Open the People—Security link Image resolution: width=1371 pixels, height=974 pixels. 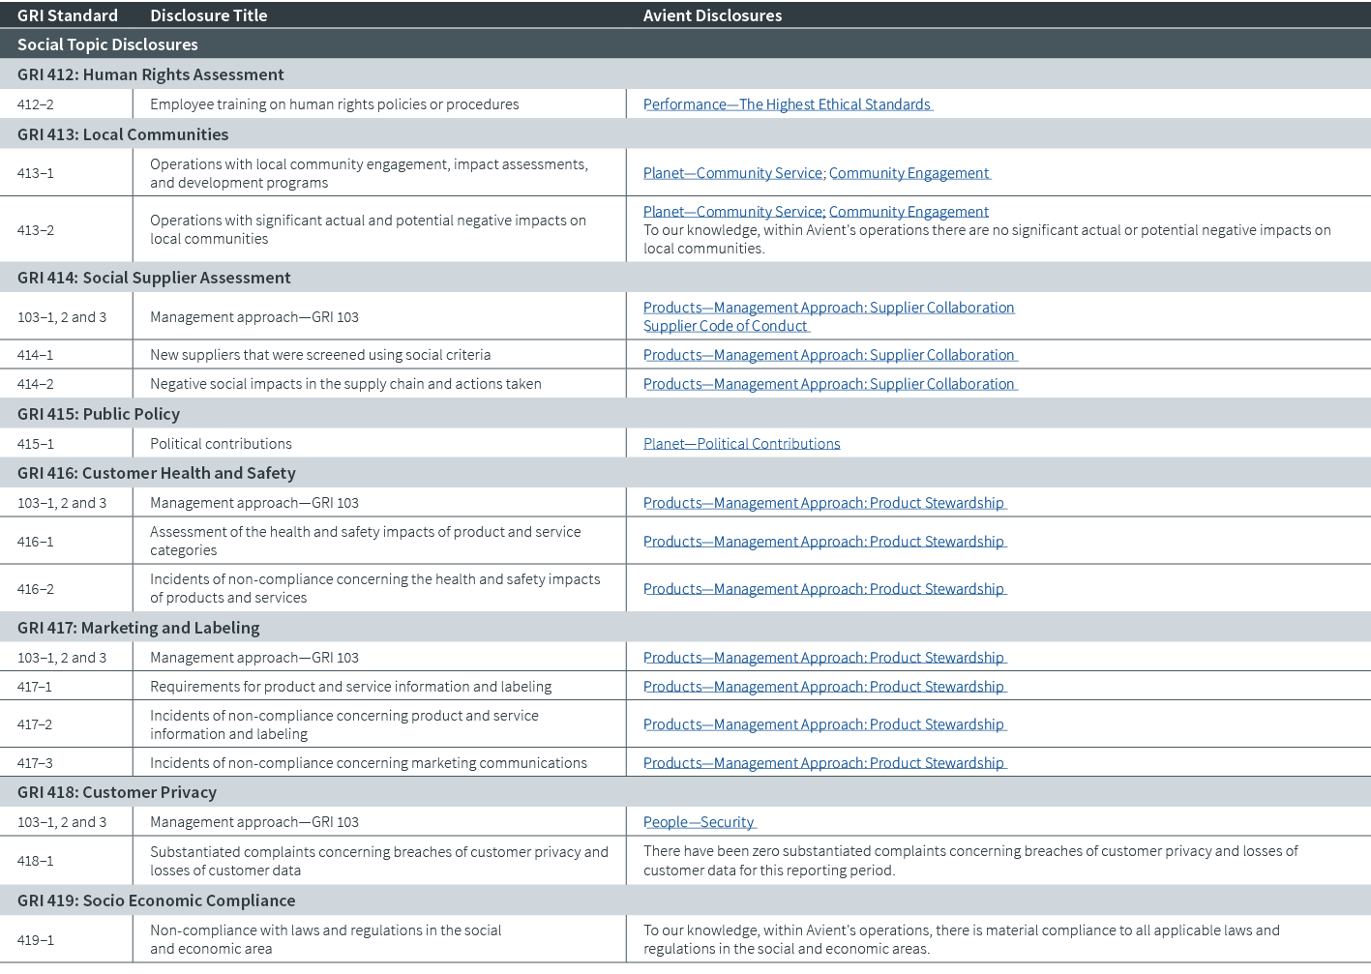coord(698,822)
